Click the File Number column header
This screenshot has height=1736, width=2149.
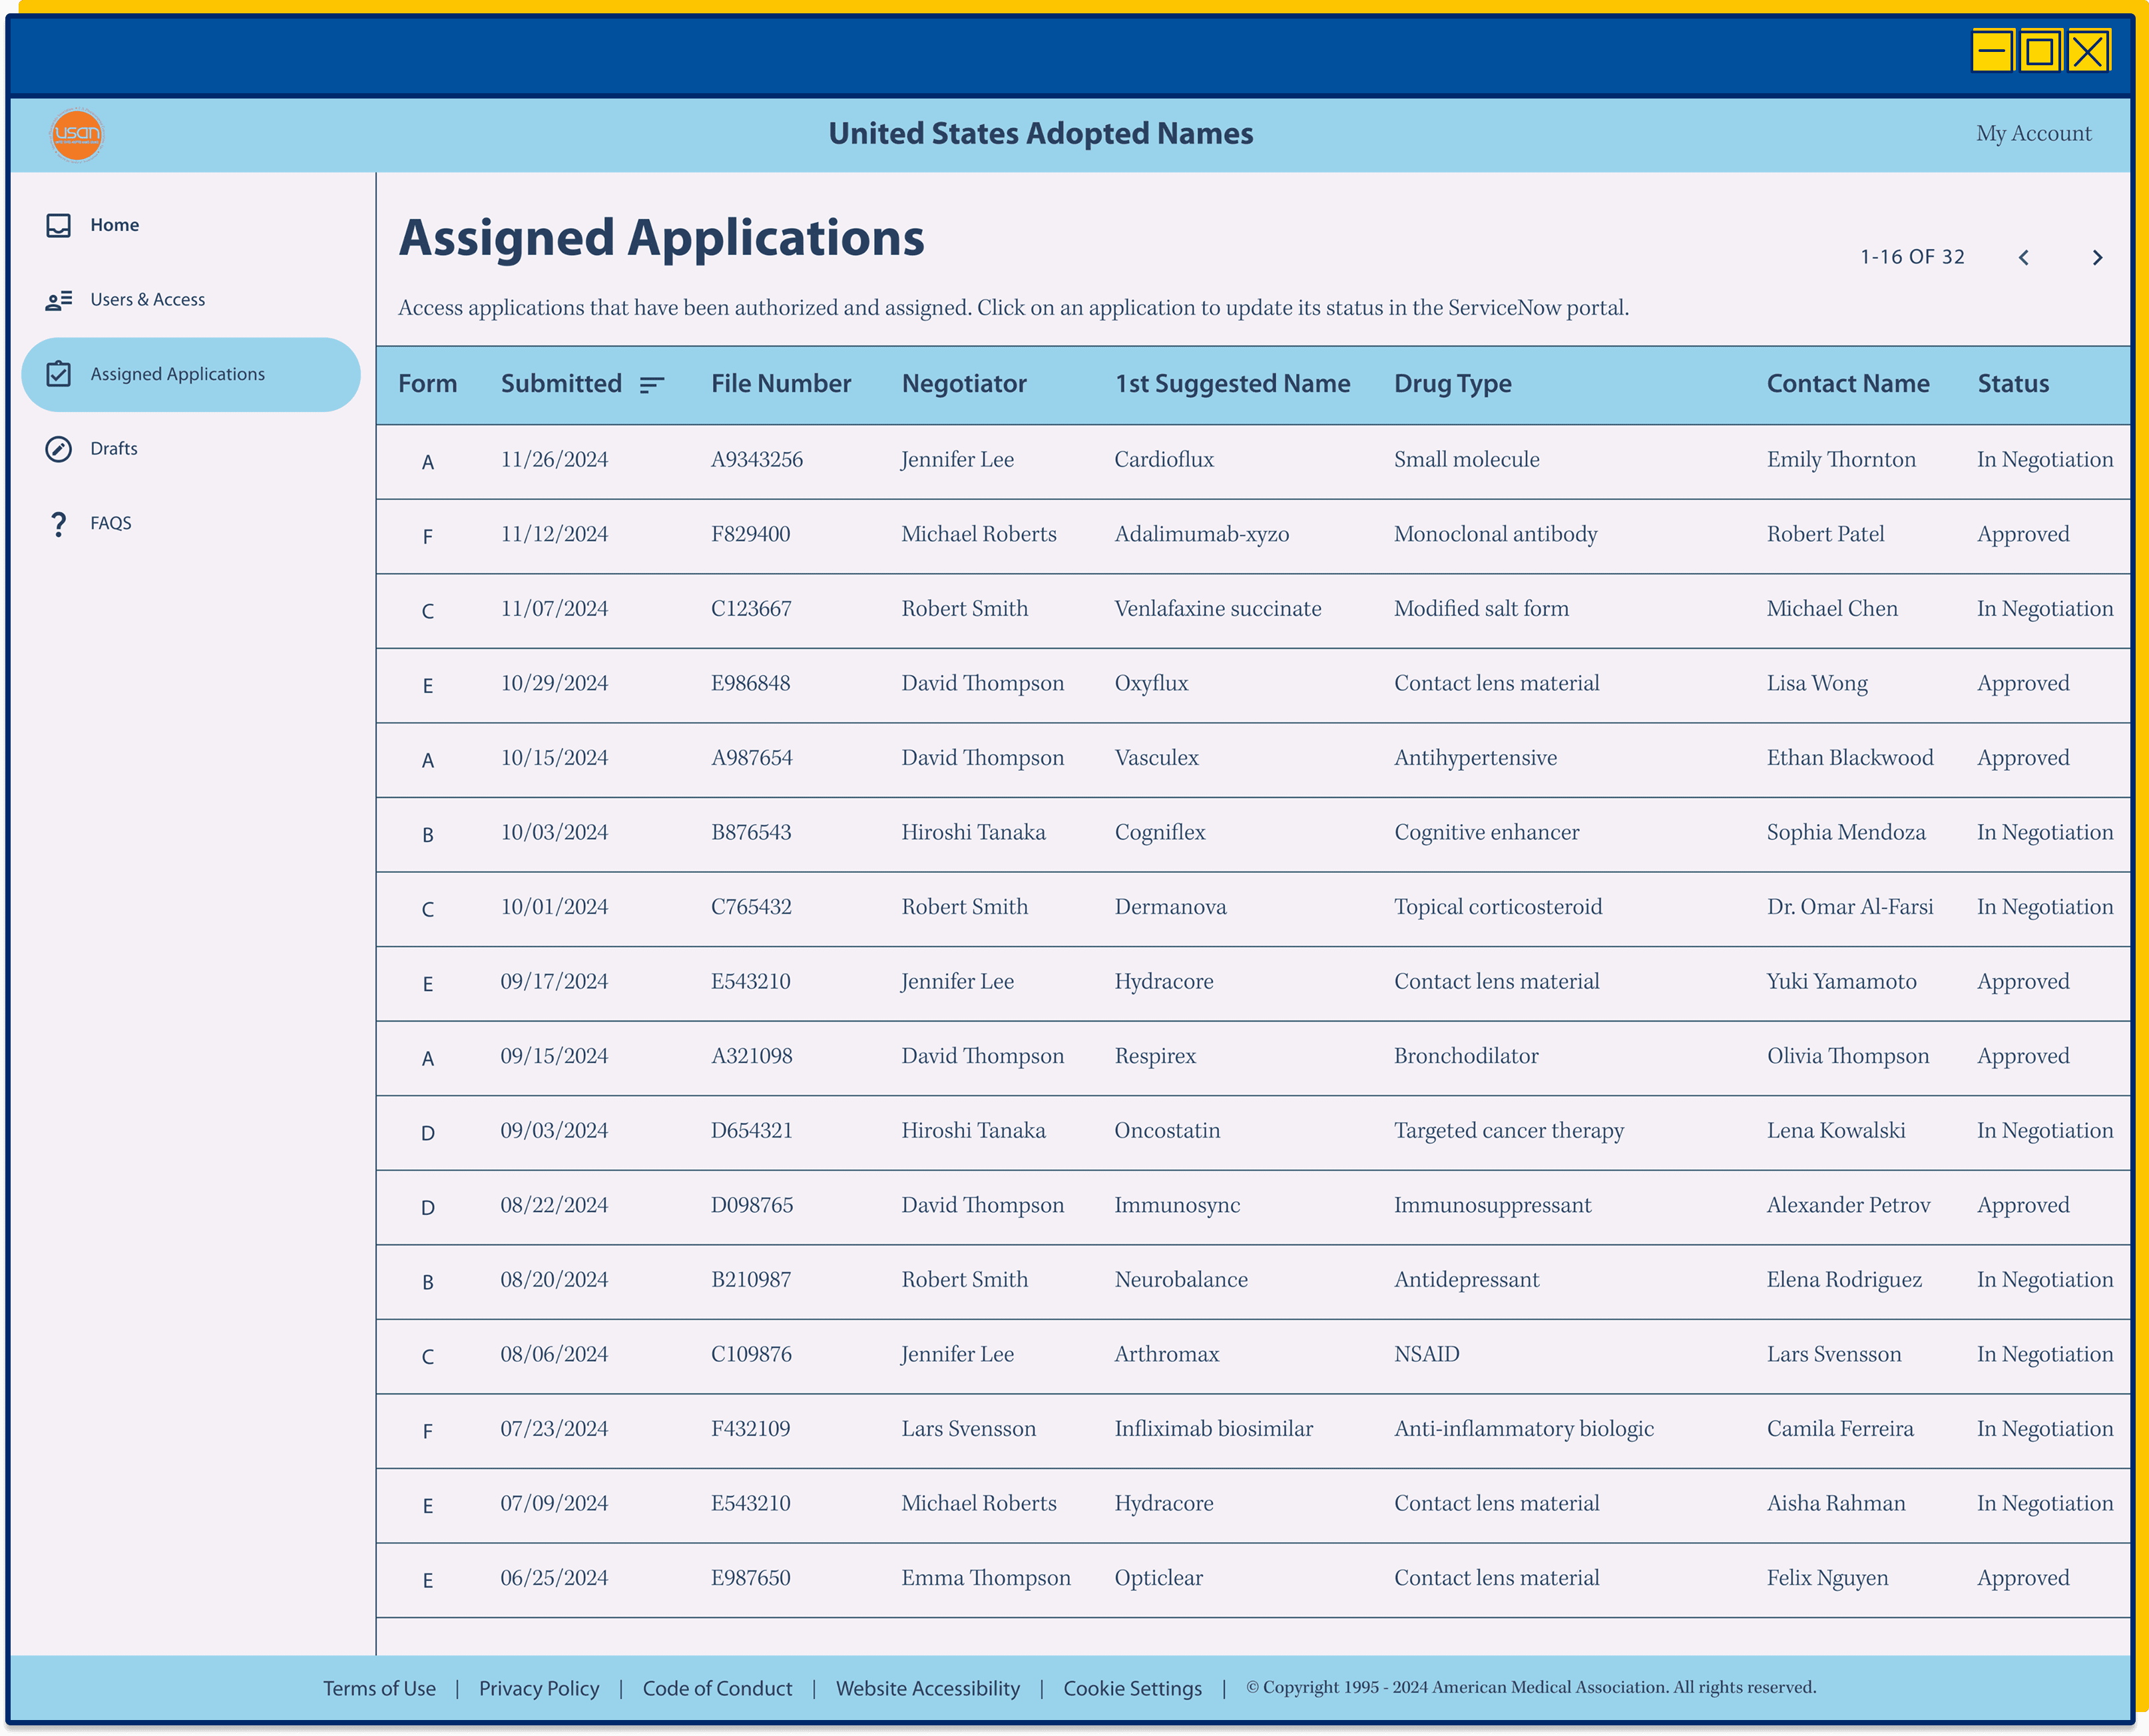point(781,384)
